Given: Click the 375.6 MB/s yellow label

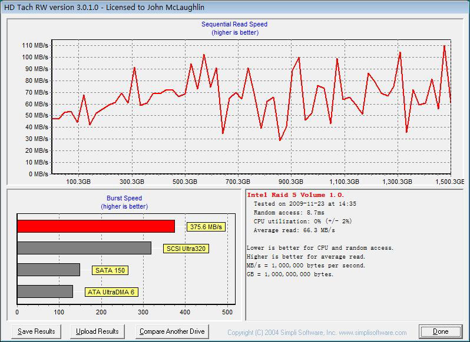Looking at the screenshot, I should [x=206, y=227].
